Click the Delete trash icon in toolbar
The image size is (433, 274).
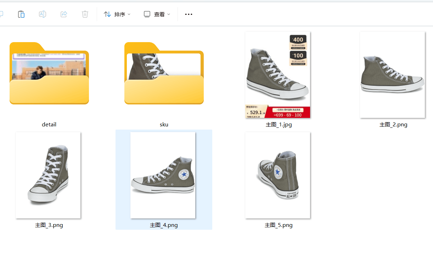[85, 14]
